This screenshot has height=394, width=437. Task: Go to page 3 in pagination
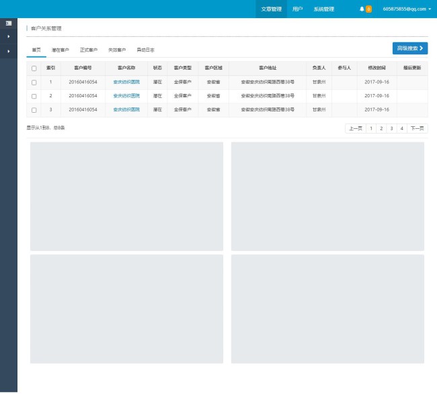[x=391, y=128]
